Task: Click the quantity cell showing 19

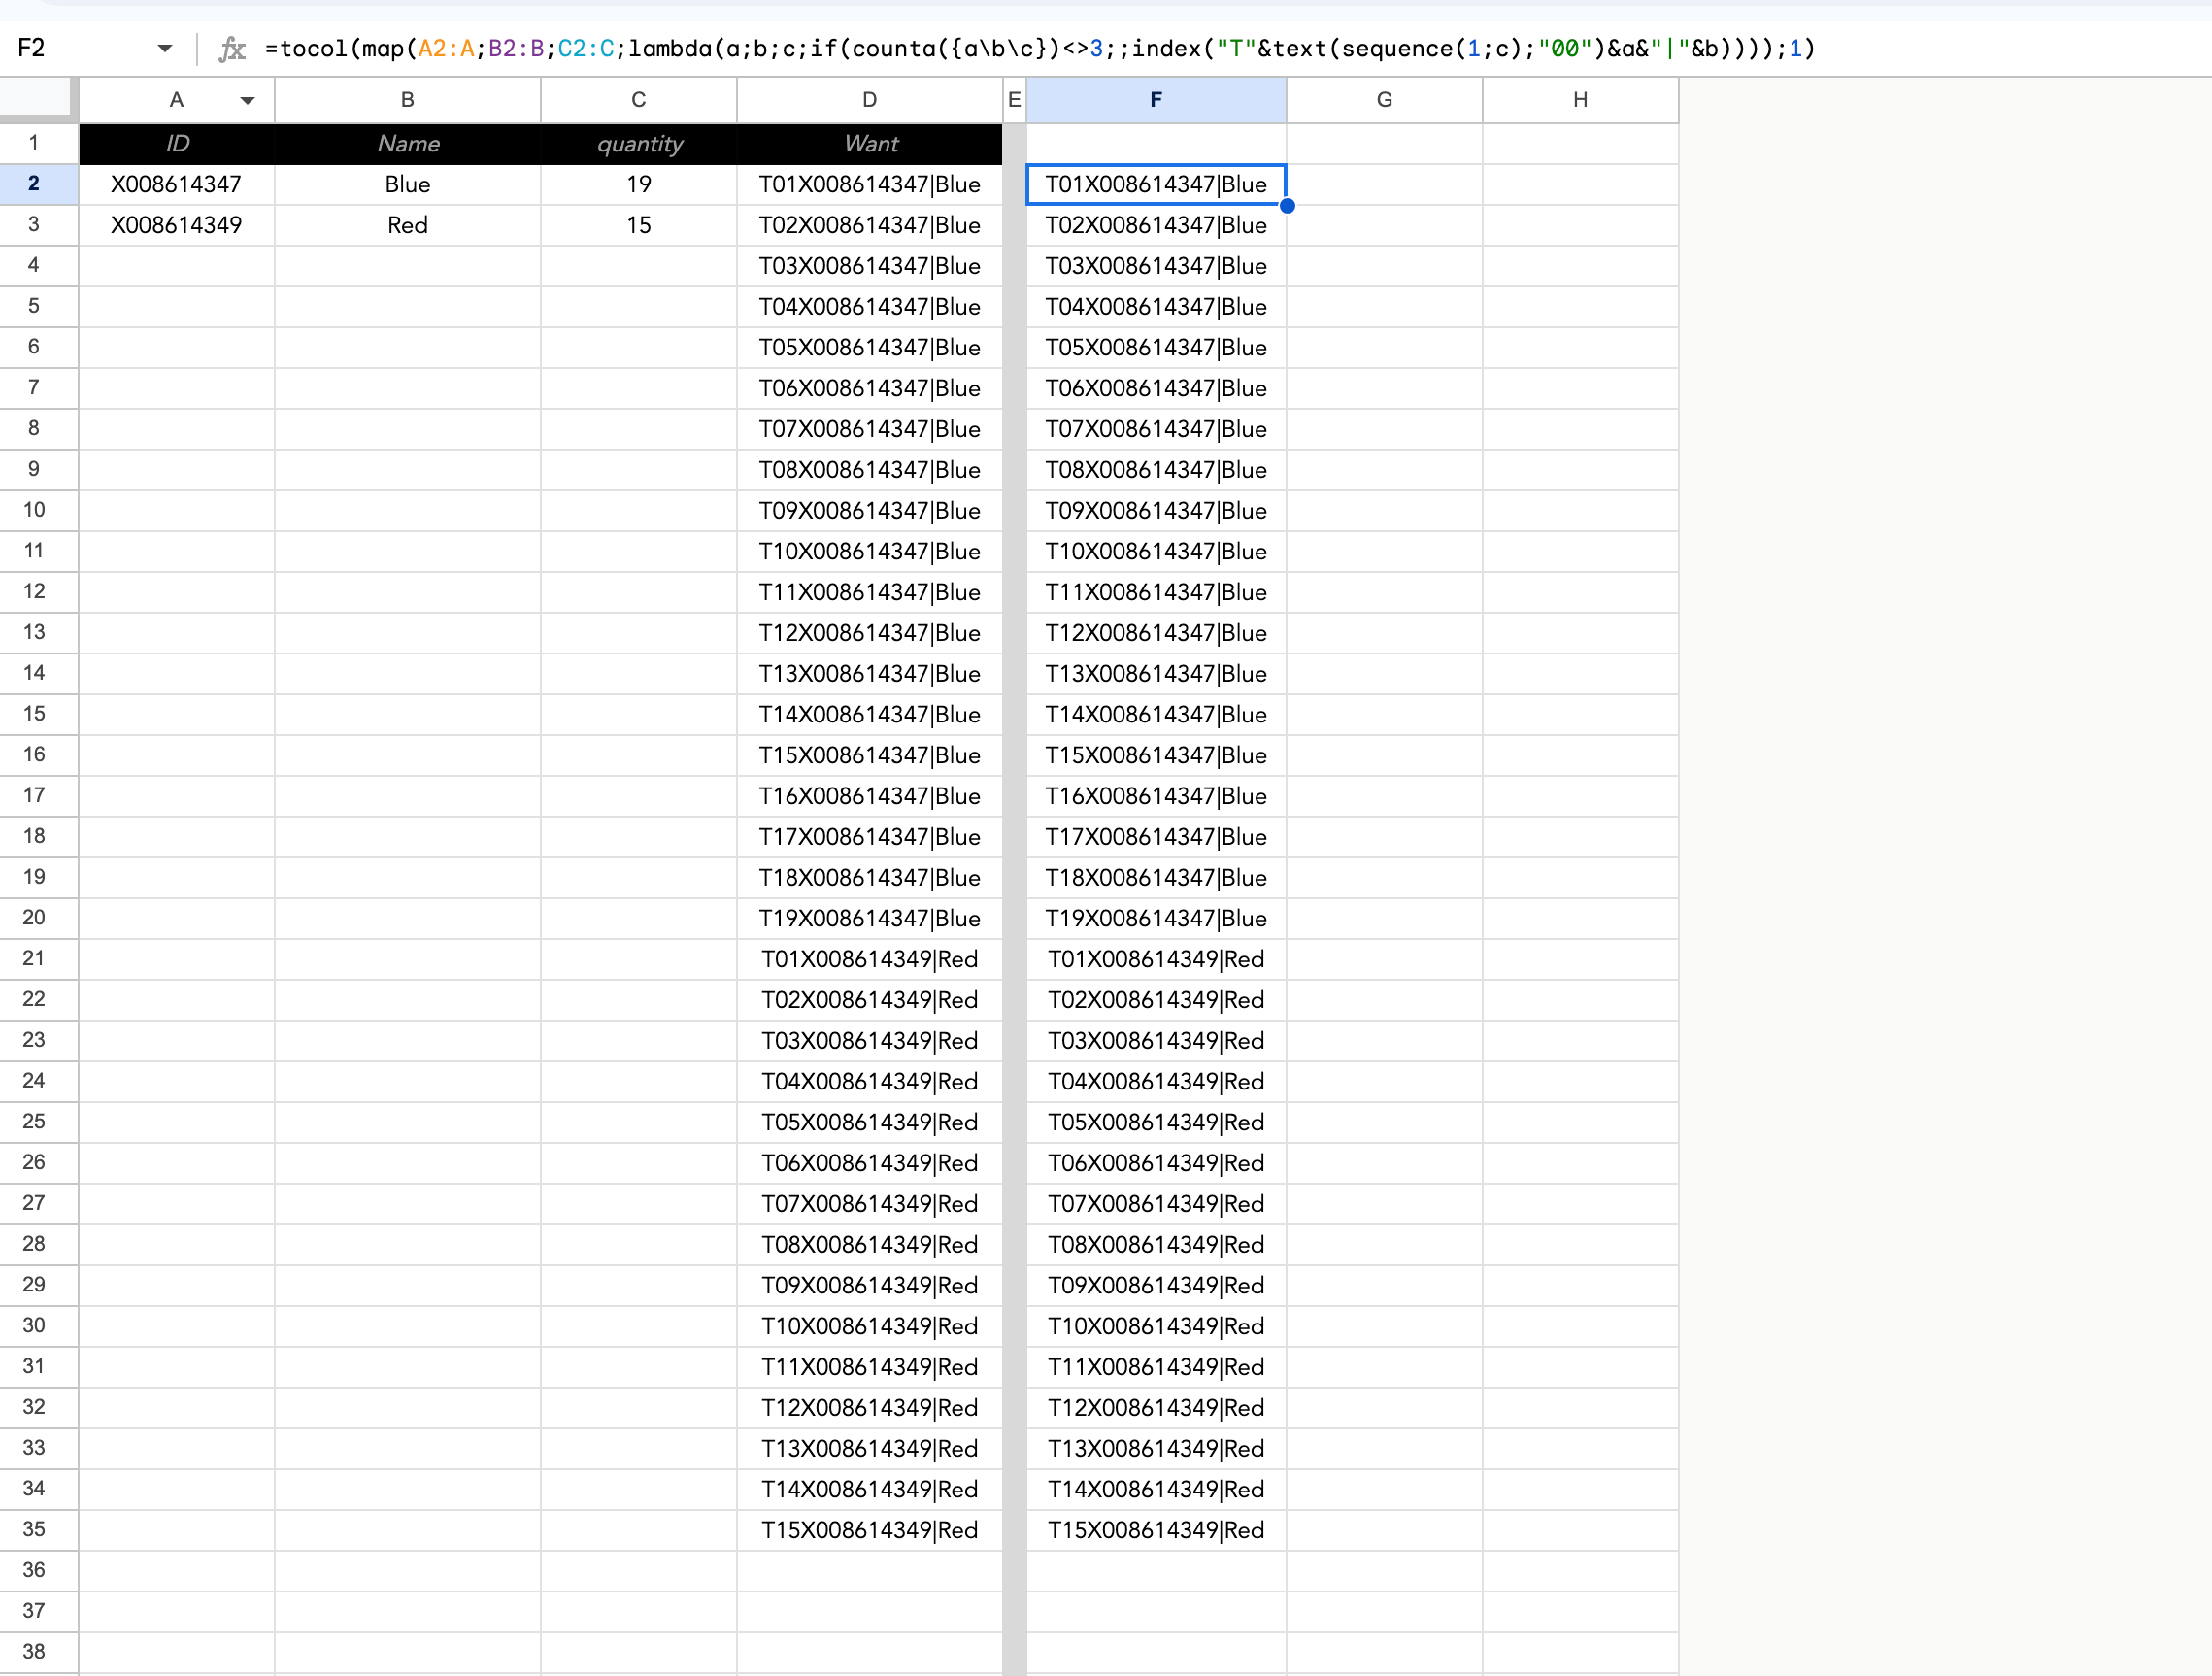Action: pyautogui.click(x=638, y=184)
